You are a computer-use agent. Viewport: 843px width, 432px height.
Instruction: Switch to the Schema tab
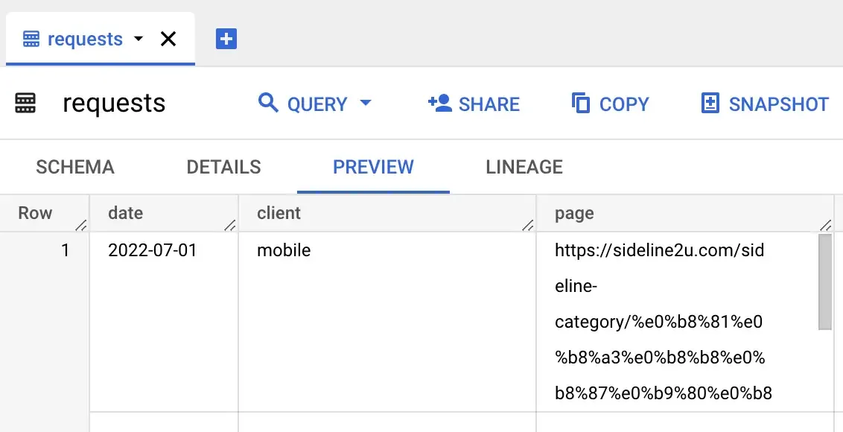tap(74, 167)
